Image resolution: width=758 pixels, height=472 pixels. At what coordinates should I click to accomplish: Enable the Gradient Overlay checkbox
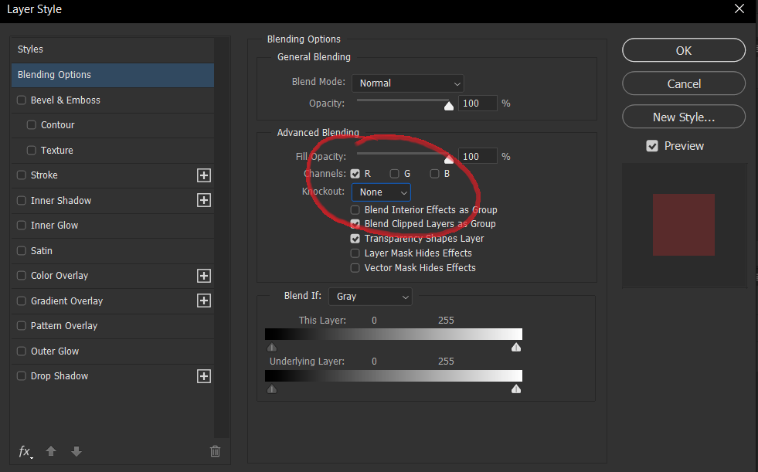pos(22,301)
